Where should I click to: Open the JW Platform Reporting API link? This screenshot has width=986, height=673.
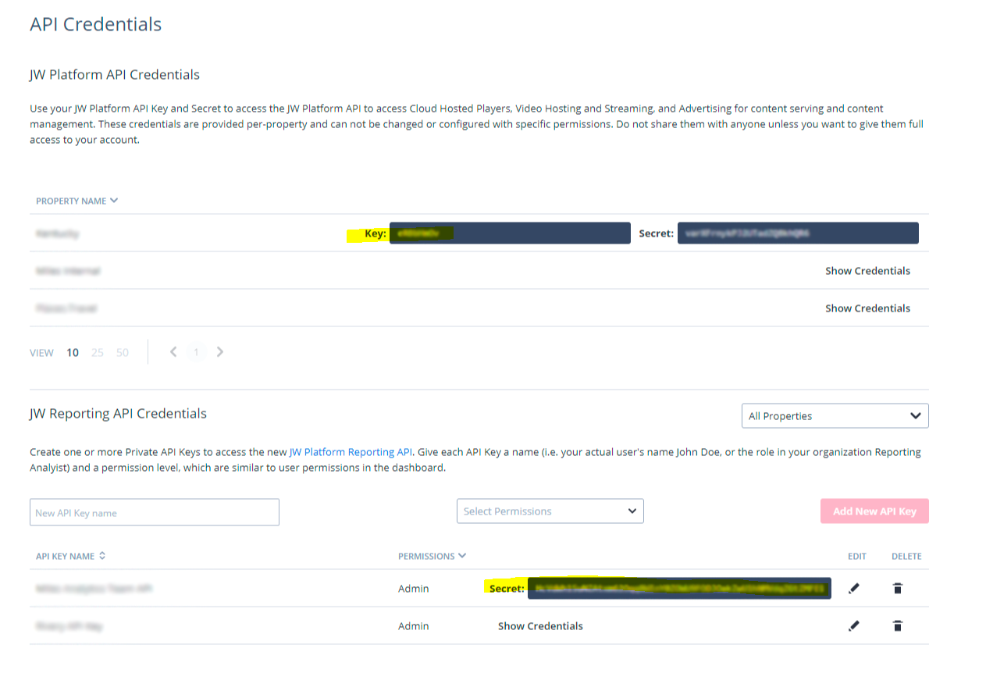pyautogui.click(x=351, y=452)
